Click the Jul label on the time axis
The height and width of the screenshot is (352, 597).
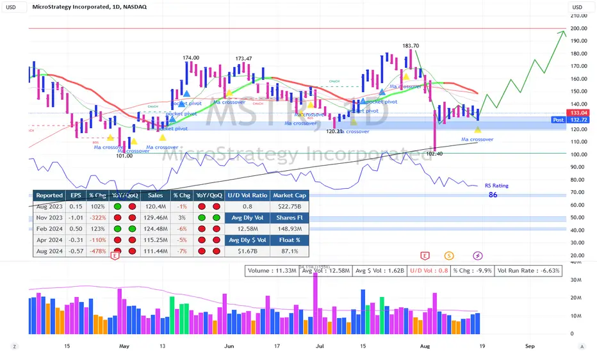tap(320, 346)
